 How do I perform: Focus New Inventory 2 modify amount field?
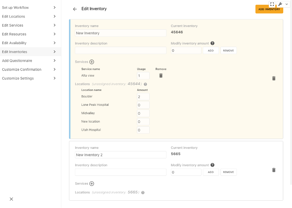pyautogui.click(x=186, y=172)
